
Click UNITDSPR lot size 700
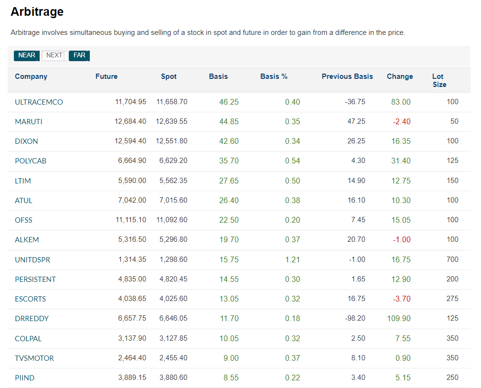(x=452, y=259)
